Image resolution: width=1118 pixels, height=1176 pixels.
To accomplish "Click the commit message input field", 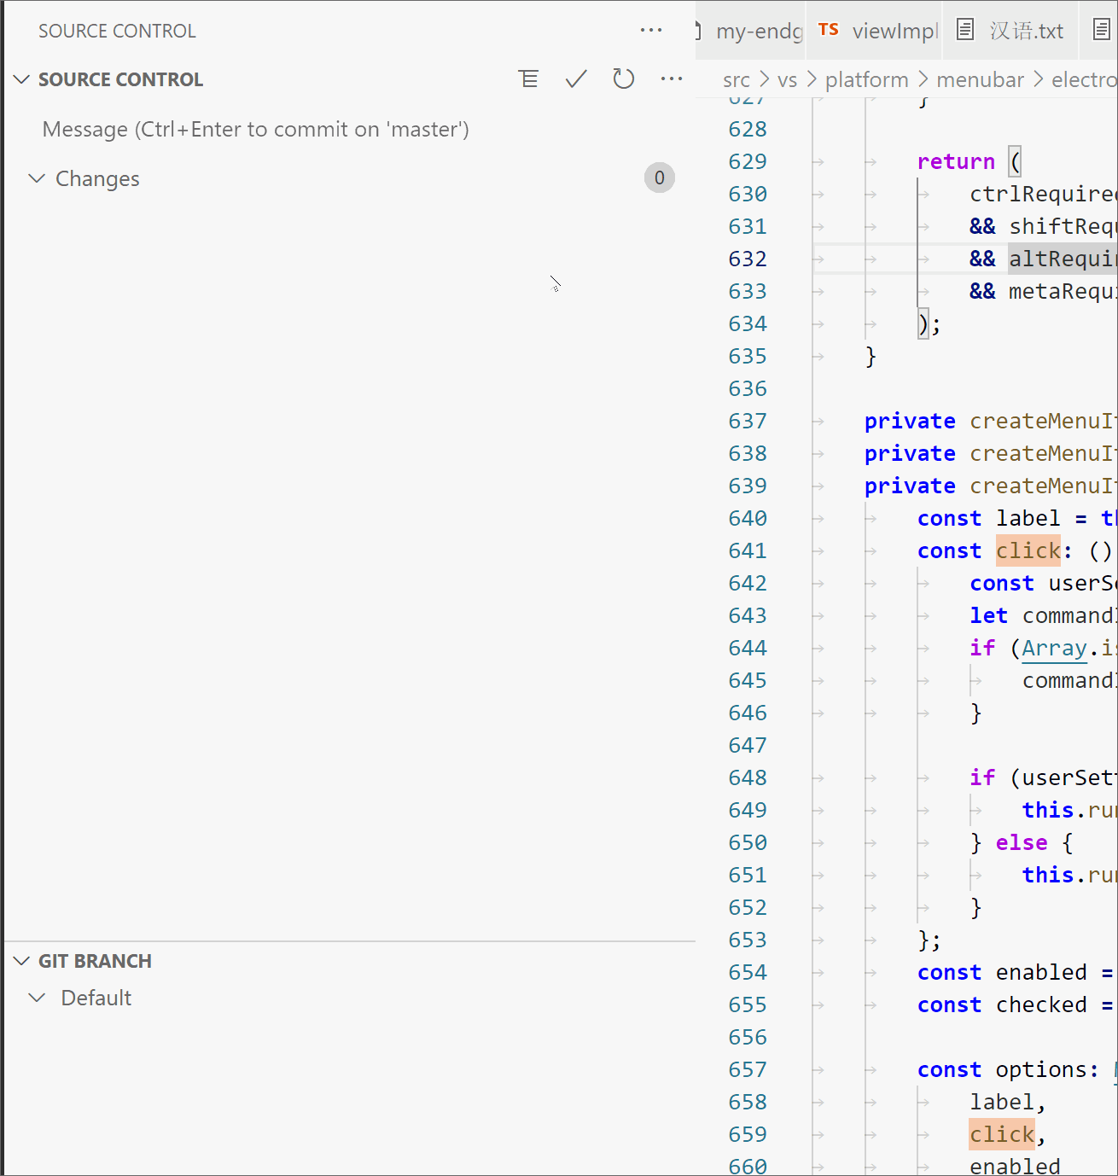I will [x=254, y=129].
